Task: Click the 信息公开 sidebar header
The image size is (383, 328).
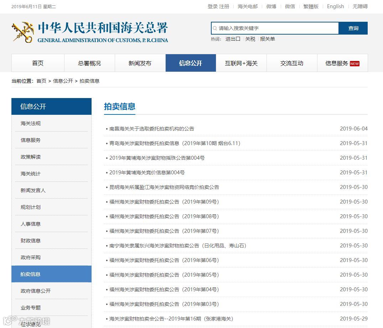Action: [x=52, y=107]
